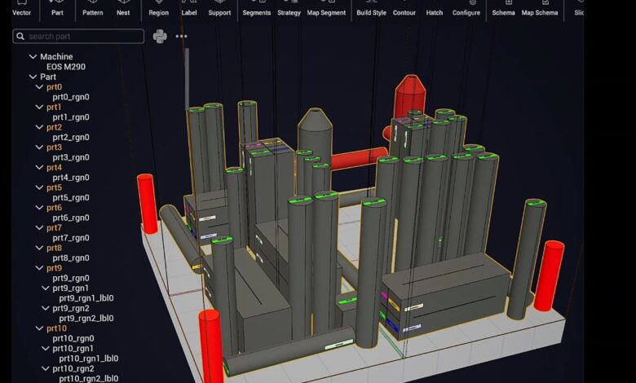
Task: Collapse the prt10_rgn1 node chevron
Action: point(46,348)
